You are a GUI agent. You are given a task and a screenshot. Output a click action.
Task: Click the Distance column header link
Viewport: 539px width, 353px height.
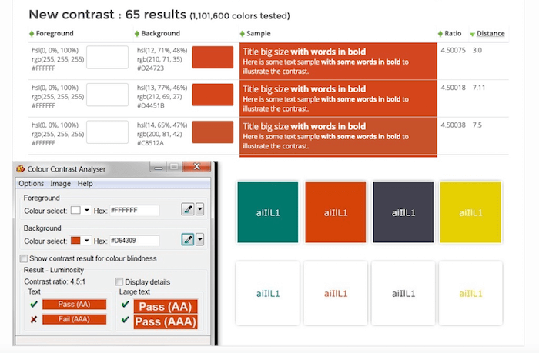click(490, 34)
